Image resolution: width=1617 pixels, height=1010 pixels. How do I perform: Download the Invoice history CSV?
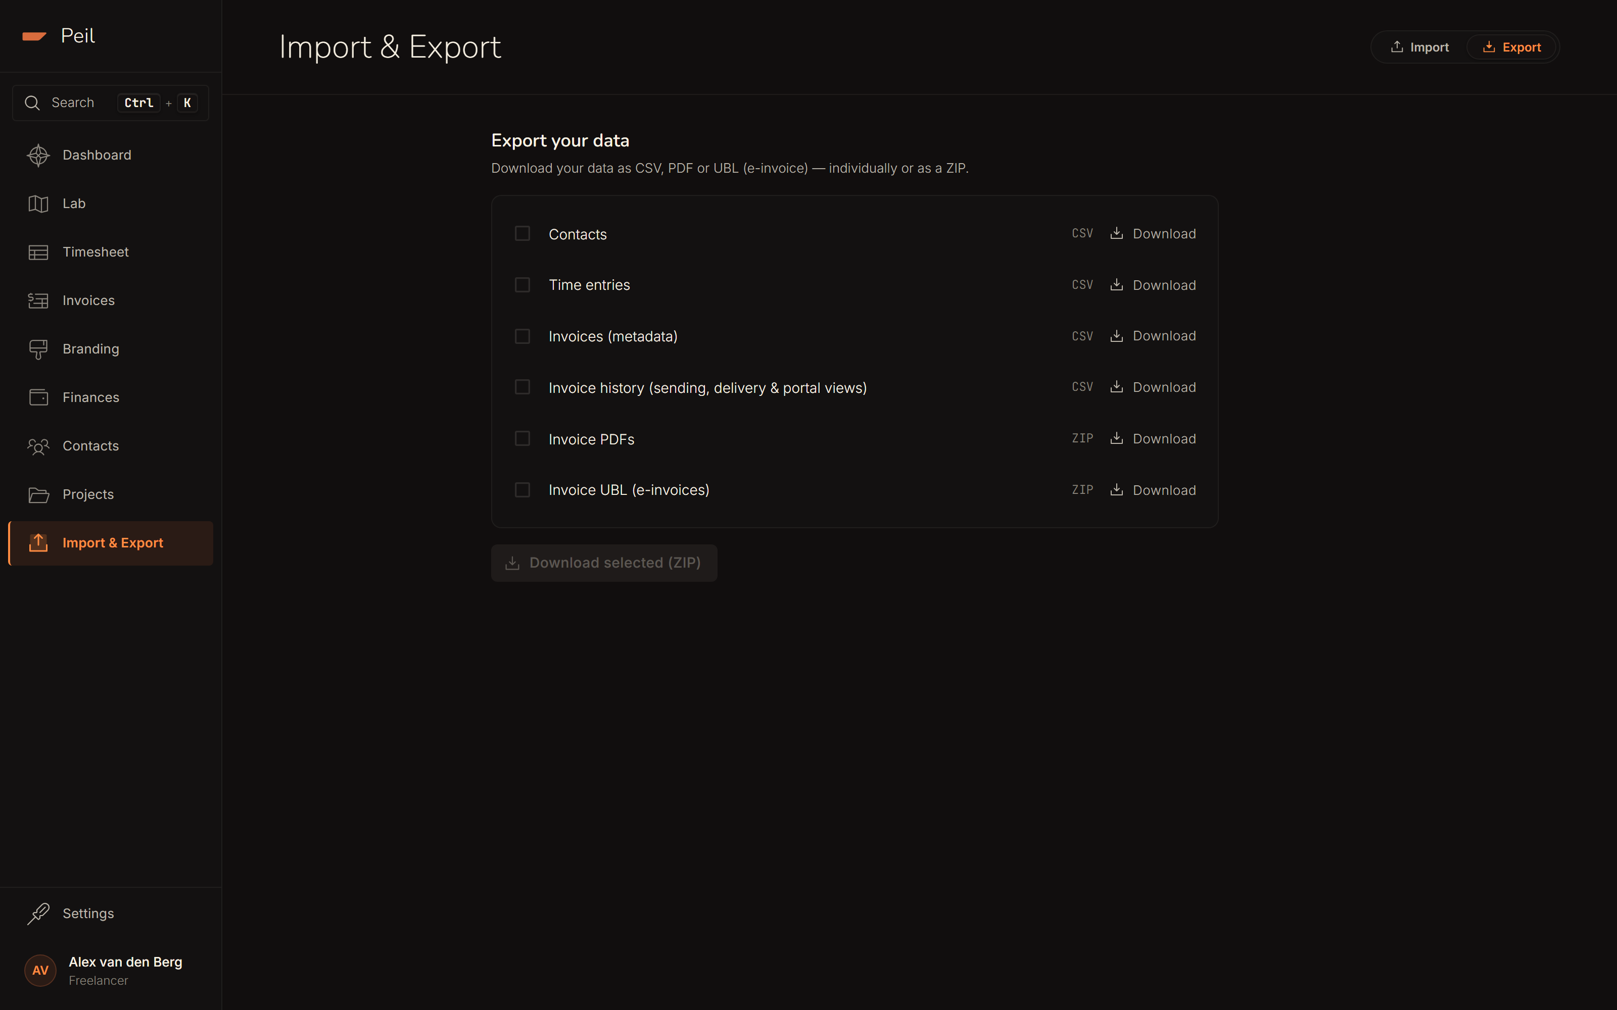[1153, 387]
